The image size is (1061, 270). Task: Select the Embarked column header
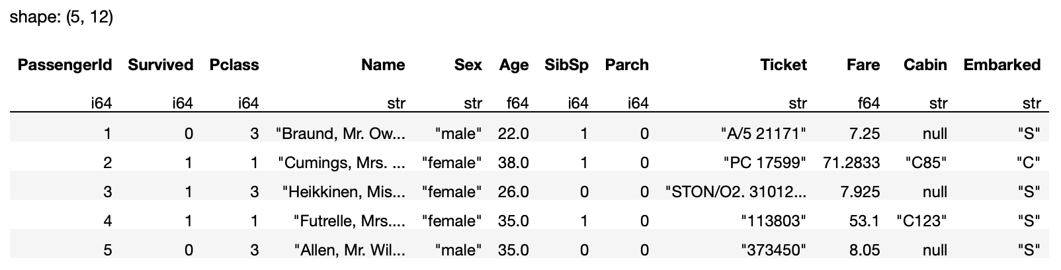(x=1001, y=65)
